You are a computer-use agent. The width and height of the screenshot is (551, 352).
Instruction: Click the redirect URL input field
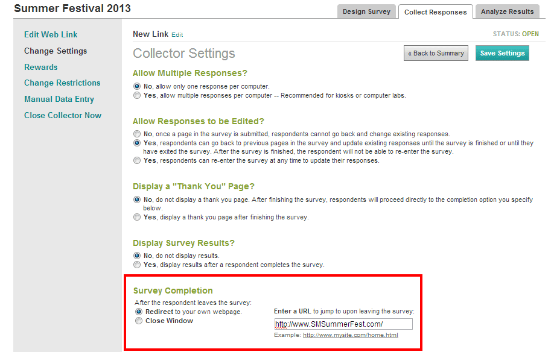(343, 324)
